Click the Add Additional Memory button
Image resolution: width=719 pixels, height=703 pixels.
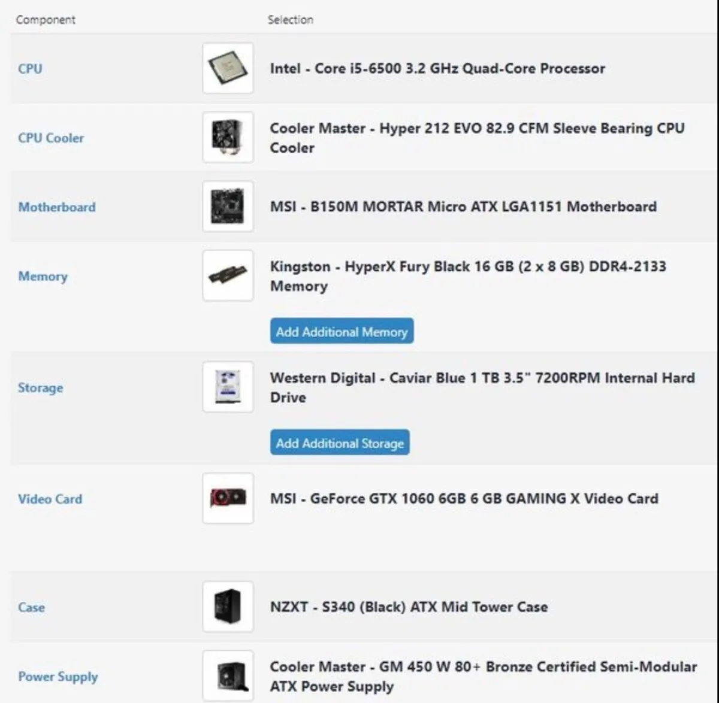coord(342,331)
